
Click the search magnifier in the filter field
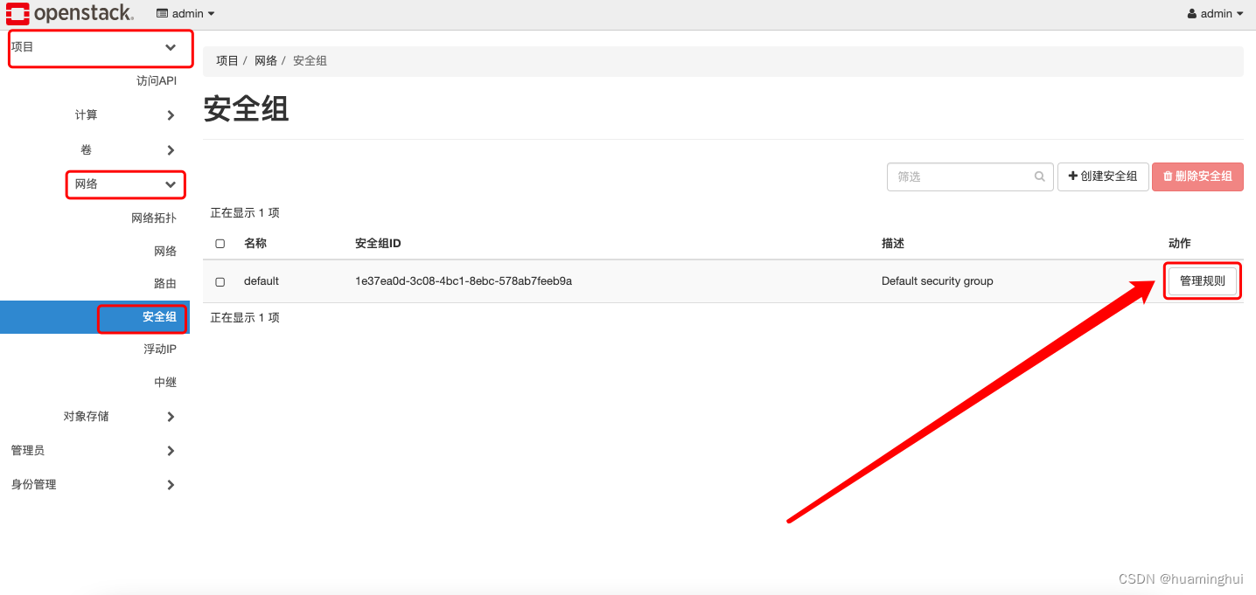pos(1039,176)
